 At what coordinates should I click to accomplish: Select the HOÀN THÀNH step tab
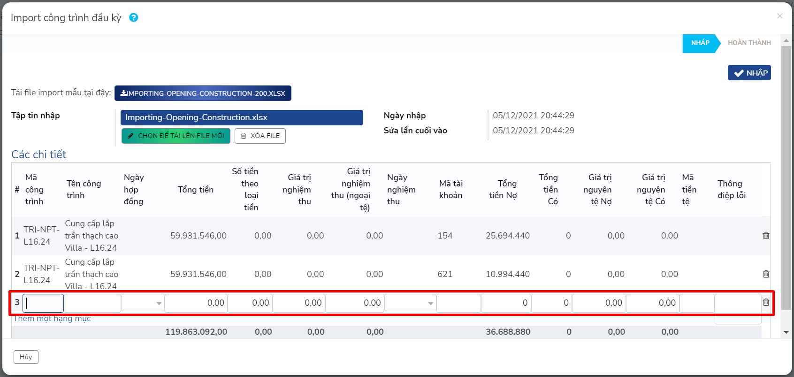(x=749, y=43)
